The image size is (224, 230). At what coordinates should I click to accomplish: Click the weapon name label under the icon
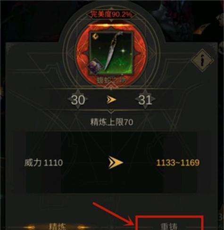pos(111,80)
